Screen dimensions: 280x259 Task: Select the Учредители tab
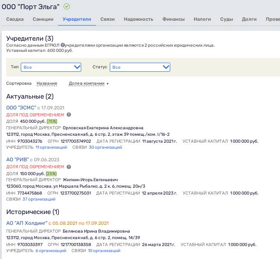(x=77, y=19)
